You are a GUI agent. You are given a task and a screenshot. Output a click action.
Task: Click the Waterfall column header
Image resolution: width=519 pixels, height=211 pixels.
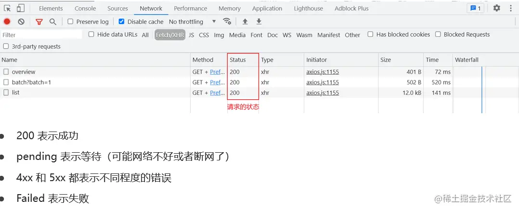pos(486,60)
